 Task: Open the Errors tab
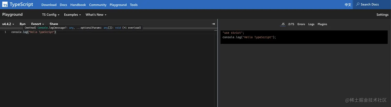click(301, 24)
